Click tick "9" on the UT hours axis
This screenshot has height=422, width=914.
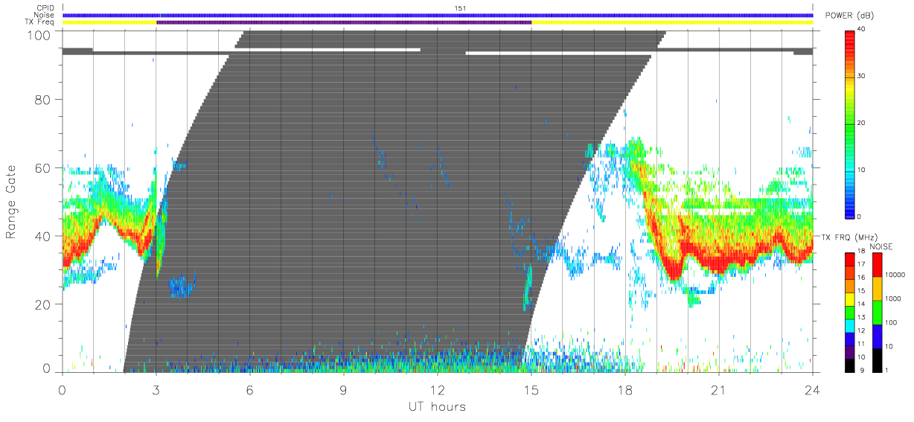(x=343, y=389)
